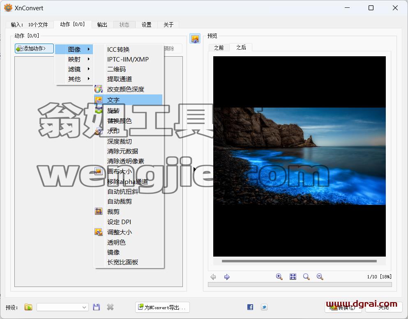Reset preview zoom to actual size
This screenshot has width=408, height=319.
pos(306,277)
